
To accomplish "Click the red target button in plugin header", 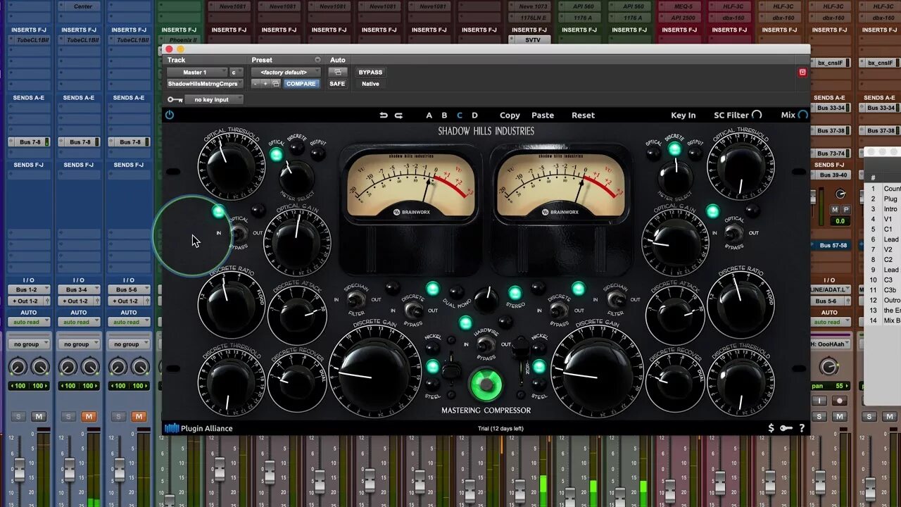I will (802, 73).
